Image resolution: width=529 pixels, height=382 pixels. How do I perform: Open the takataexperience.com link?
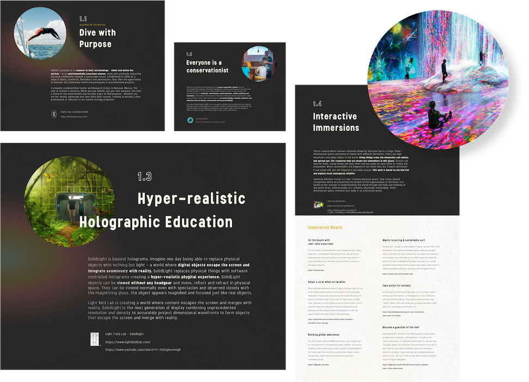pos(74,117)
